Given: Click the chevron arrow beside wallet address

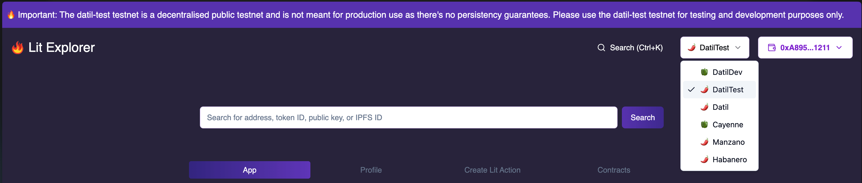Looking at the screenshot, I should coord(839,48).
